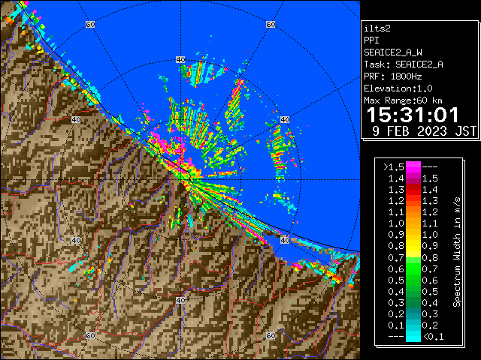Click the cyan <0.1 legend swatch
This screenshot has height=360, width=481.
point(413,336)
